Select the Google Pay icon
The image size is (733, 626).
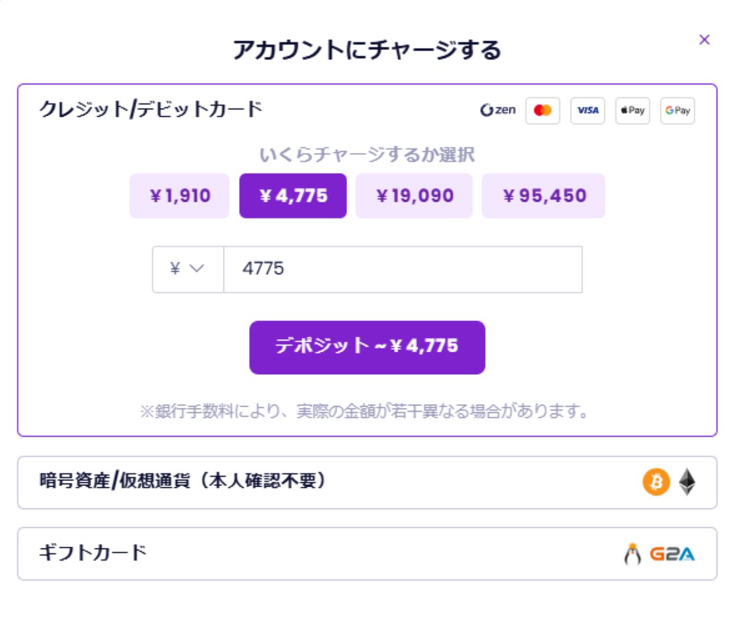click(x=678, y=110)
